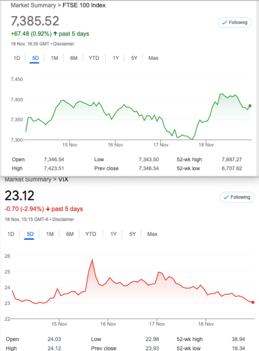Toggle Following button for VIX
This screenshot has width=259, height=351.
tap(237, 197)
